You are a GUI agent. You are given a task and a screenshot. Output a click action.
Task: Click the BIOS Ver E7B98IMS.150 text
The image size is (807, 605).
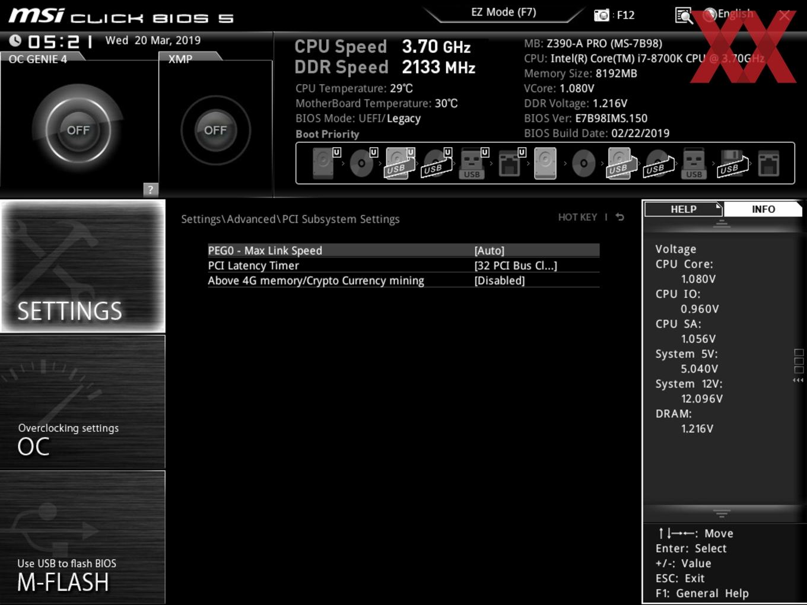(586, 118)
